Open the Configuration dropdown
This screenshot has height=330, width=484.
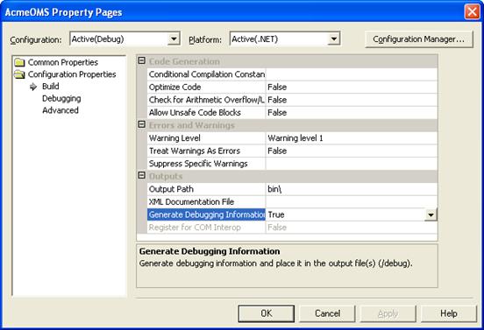[x=174, y=39]
